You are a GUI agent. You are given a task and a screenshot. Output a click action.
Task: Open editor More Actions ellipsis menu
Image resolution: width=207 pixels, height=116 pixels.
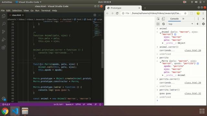(x=100, y=15)
